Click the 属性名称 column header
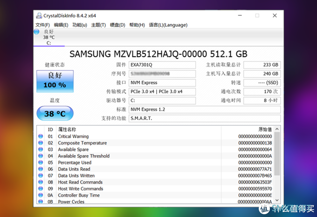317x217 pixels. (67, 129)
